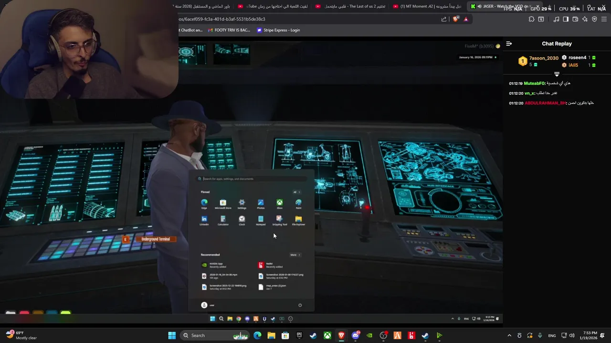Click the Brave Rewards triangle icon
Image resolution: width=611 pixels, height=343 pixels.
click(x=466, y=19)
